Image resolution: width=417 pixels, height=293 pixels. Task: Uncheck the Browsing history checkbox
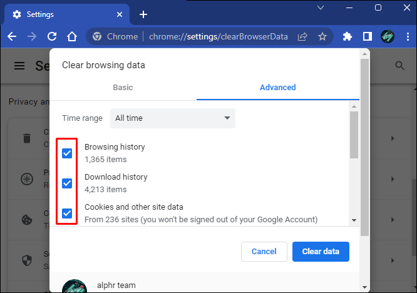pos(67,153)
